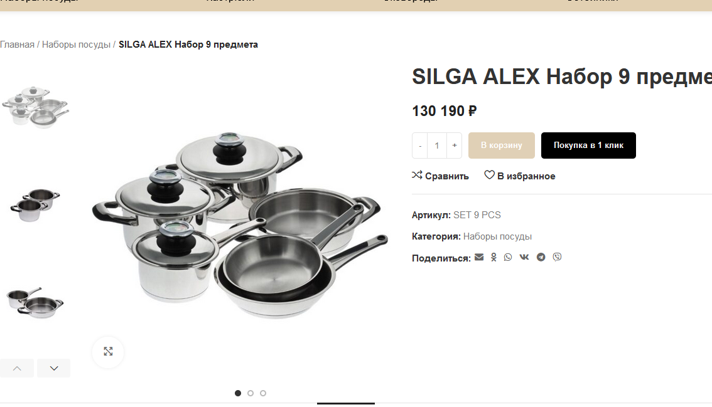
Task: Share product via Telegram icon
Action: pos(541,257)
